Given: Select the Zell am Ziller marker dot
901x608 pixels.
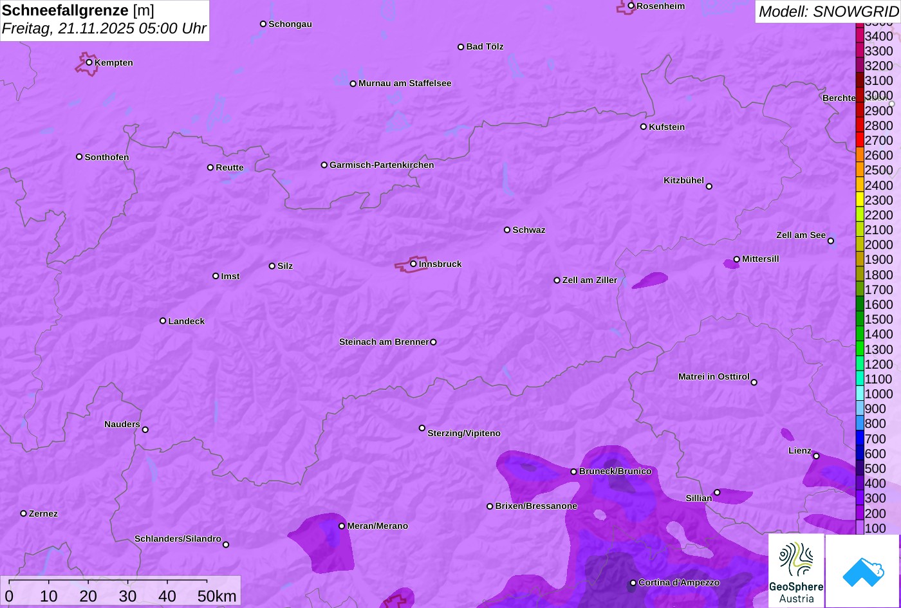Looking at the screenshot, I should coord(557,280).
